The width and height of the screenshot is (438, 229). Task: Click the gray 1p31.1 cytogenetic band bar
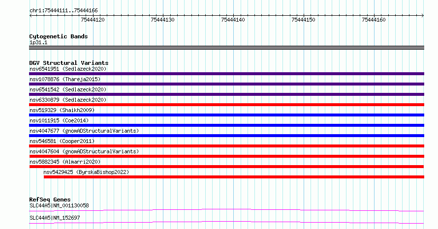tap(226, 48)
